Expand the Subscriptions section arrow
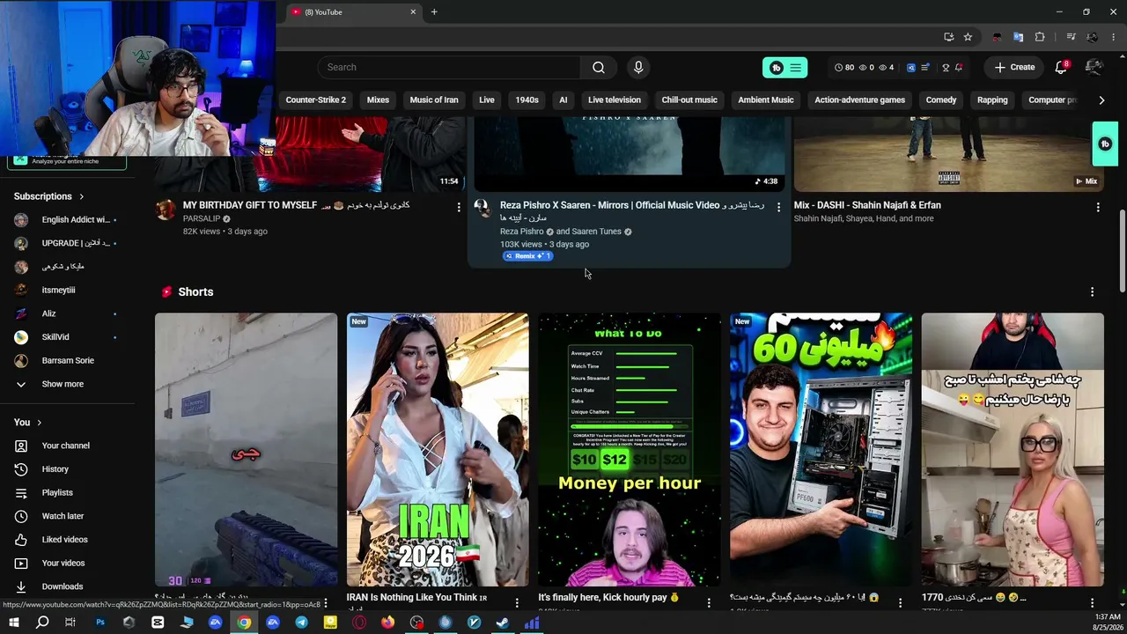The width and height of the screenshot is (1127, 634). 82,196
